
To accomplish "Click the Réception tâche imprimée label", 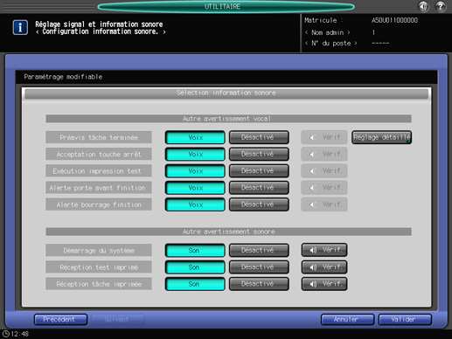I will point(99,284).
